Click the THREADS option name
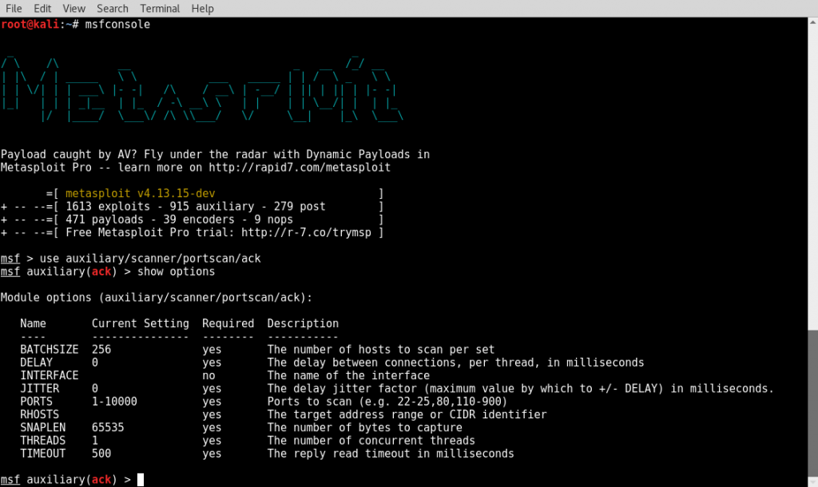 point(43,441)
